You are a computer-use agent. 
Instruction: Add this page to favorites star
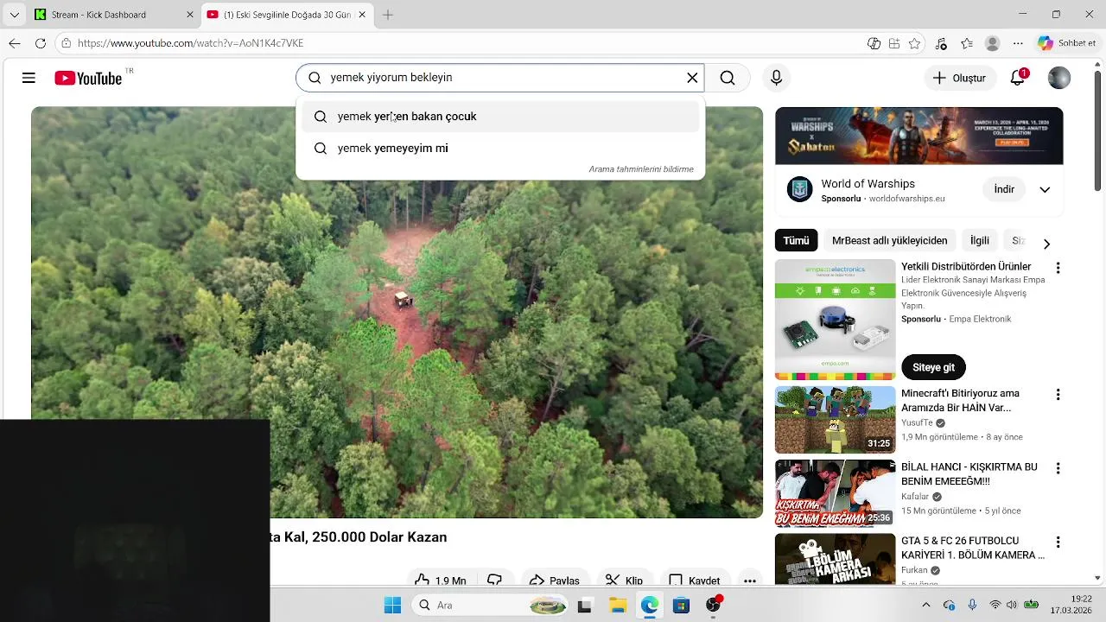914,43
